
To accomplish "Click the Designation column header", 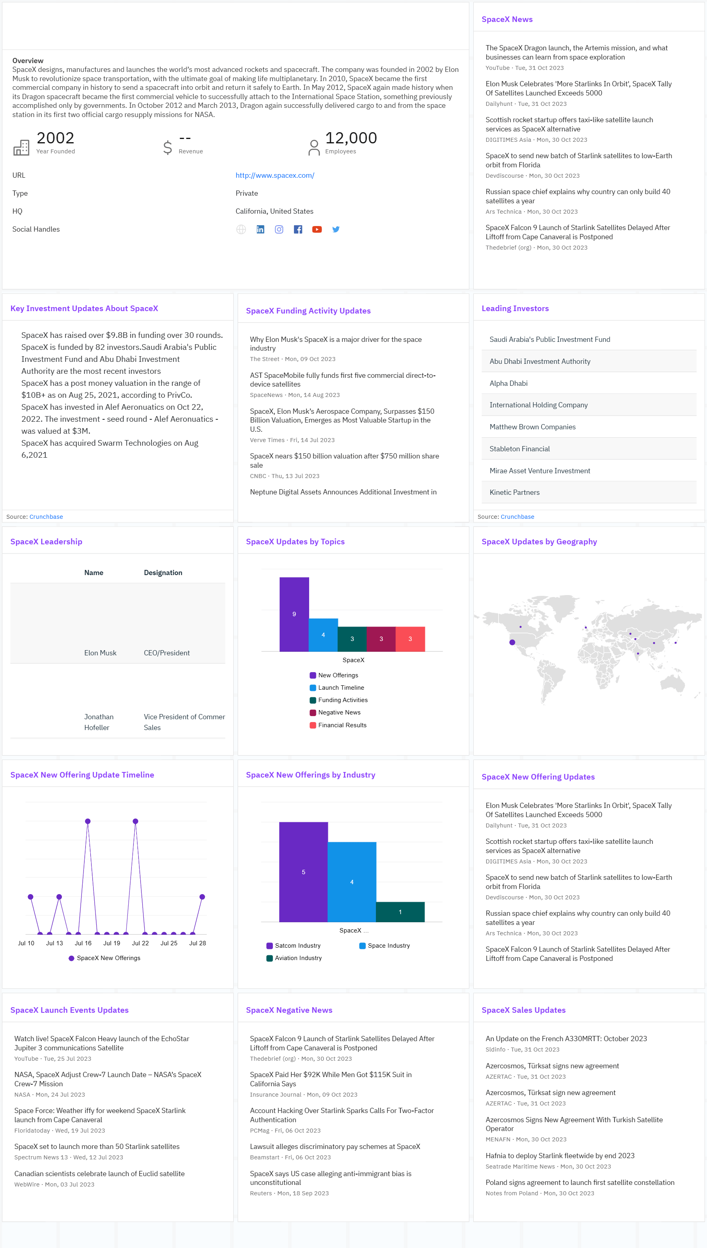I will coord(163,573).
